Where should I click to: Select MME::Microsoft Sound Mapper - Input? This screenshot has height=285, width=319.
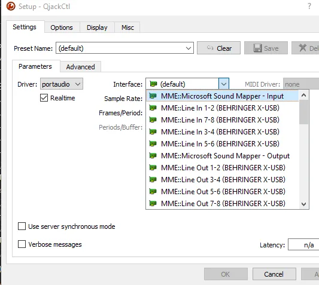click(x=222, y=96)
